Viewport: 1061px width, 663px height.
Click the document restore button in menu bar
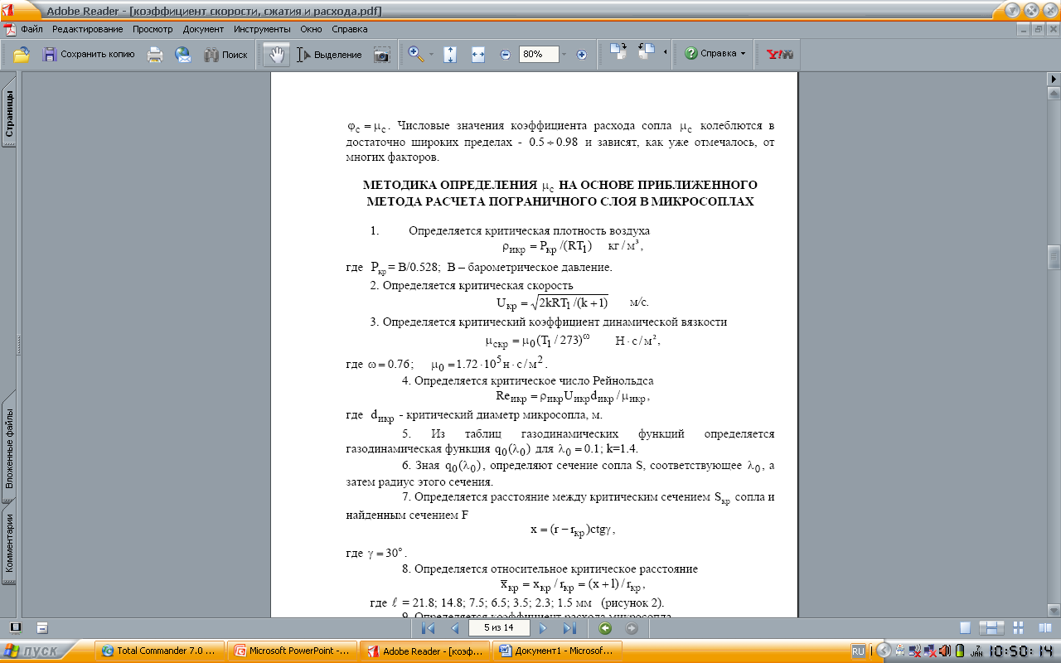[x=1037, y=29]
